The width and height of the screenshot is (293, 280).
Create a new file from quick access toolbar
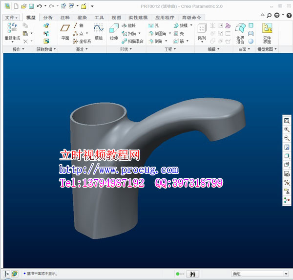pos(16,6)
